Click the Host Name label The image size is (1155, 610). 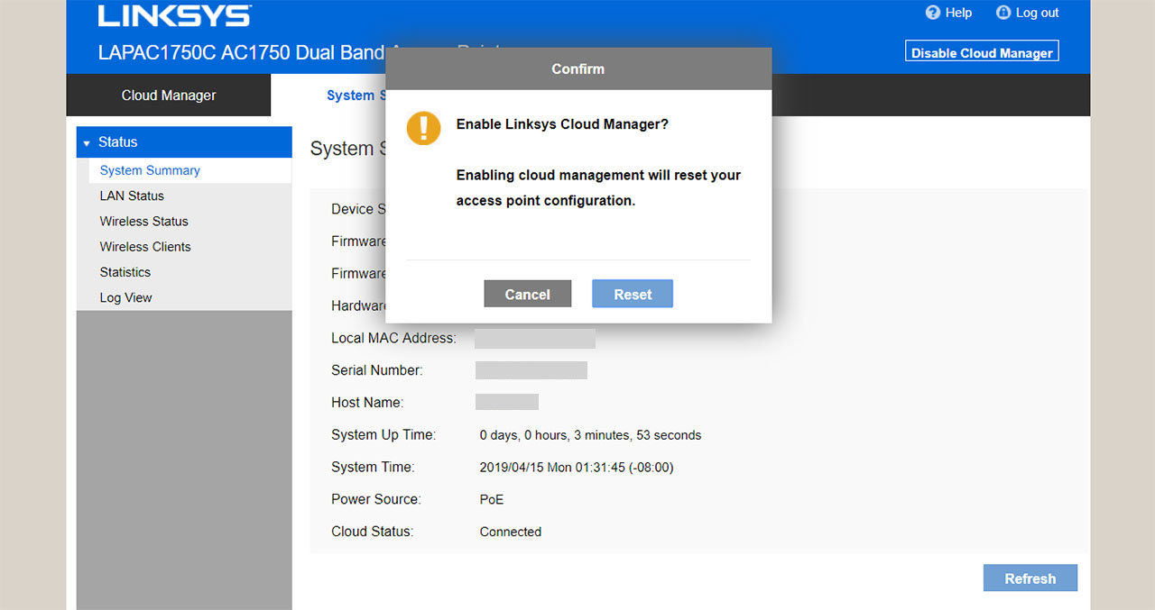[367, 403]
